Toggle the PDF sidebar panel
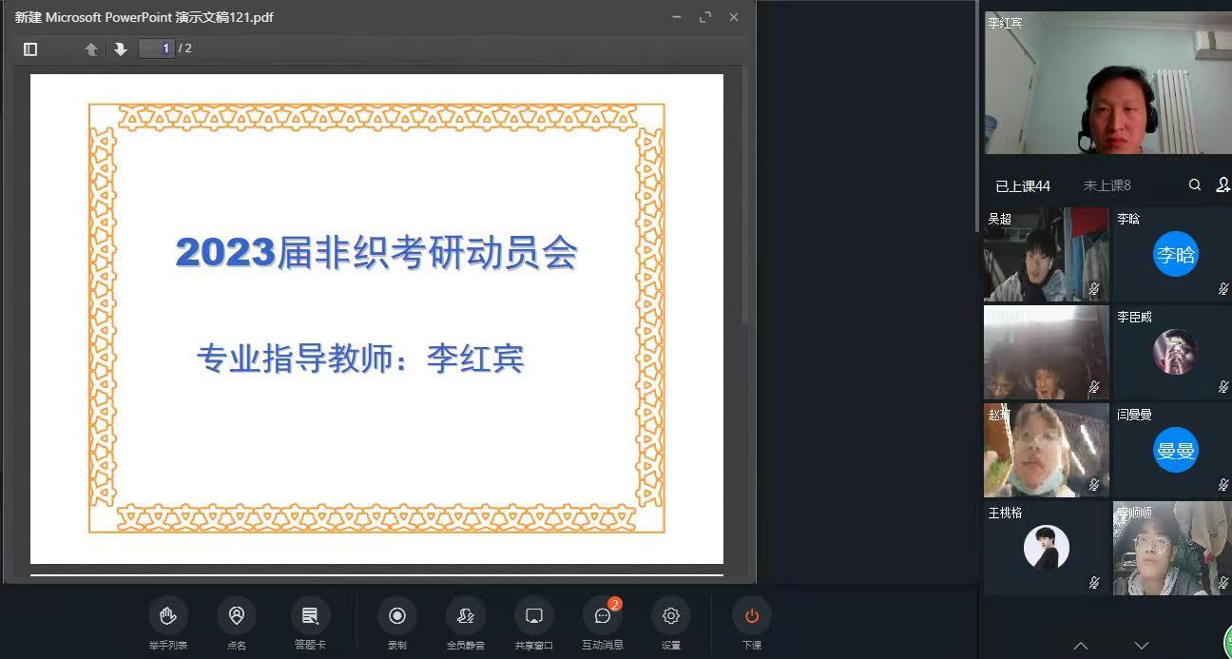1232x659 pixels. 29,48
